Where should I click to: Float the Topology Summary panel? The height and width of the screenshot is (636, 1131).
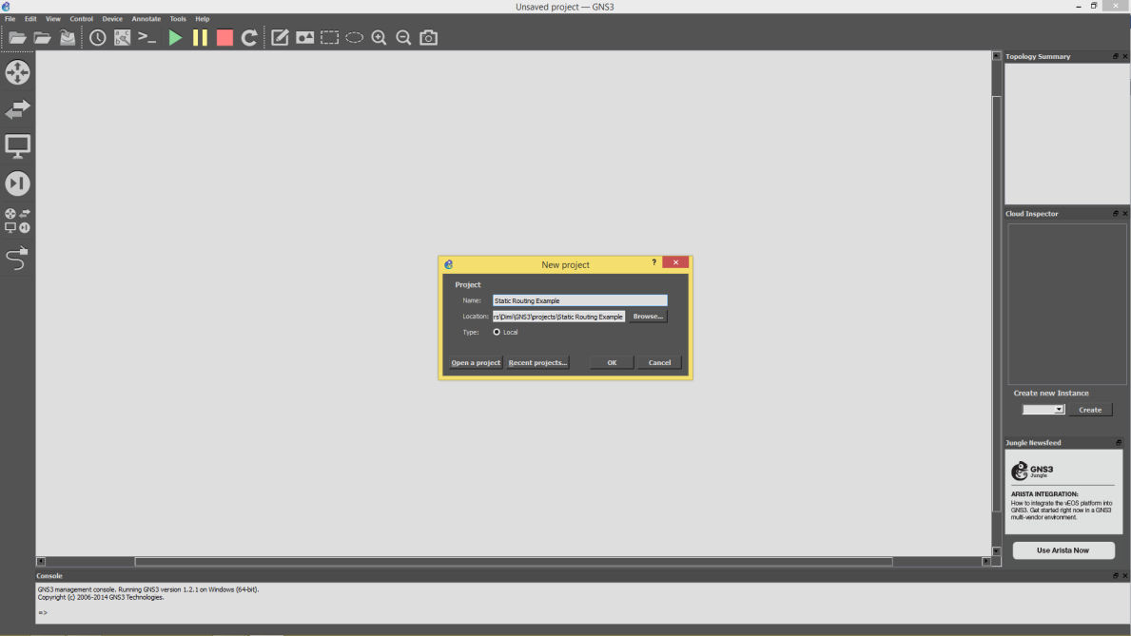(1115, 56)
